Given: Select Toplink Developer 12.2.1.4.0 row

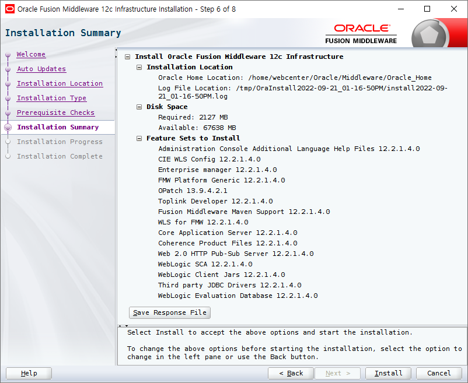Looking at the screenshot, I should [215, 202].
